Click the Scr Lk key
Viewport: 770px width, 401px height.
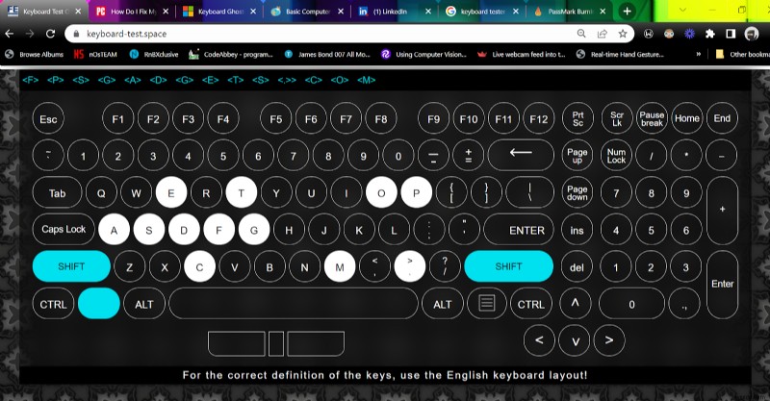(617, 118)
